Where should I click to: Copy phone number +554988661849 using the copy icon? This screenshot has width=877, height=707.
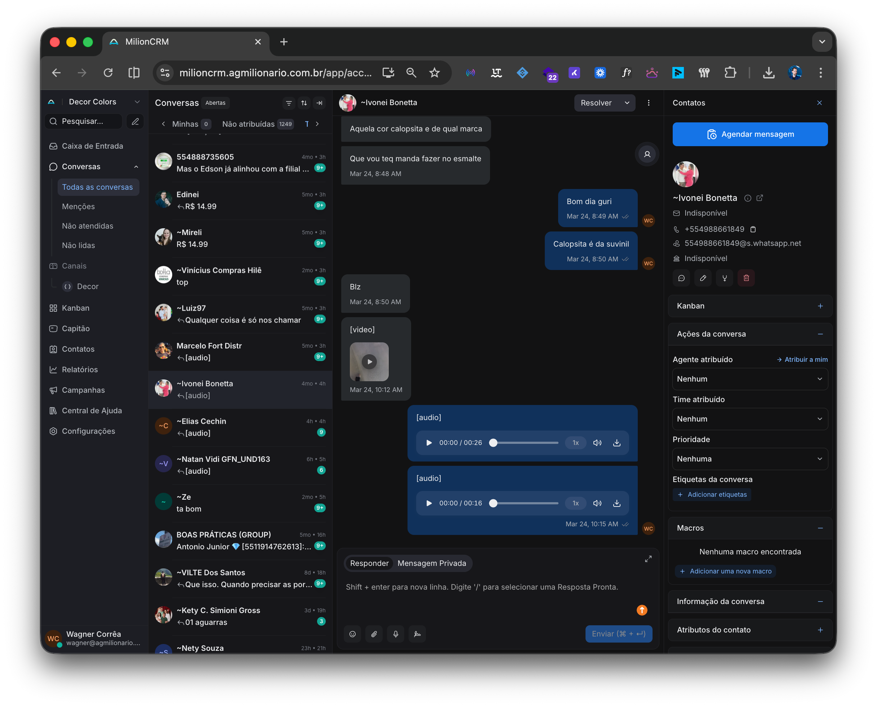753,229
